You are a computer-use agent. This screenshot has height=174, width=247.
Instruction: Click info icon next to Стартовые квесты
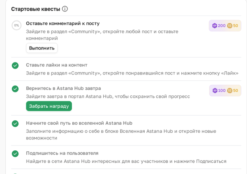[65, 9]
